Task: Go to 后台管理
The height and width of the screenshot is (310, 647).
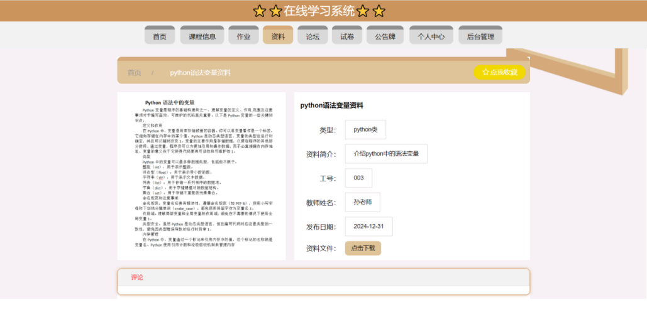Action: click(x=480, y=36)
